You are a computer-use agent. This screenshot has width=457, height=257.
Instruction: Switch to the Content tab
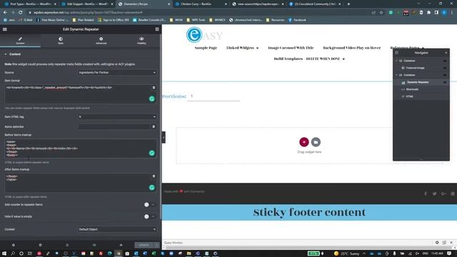pos(20,41)
